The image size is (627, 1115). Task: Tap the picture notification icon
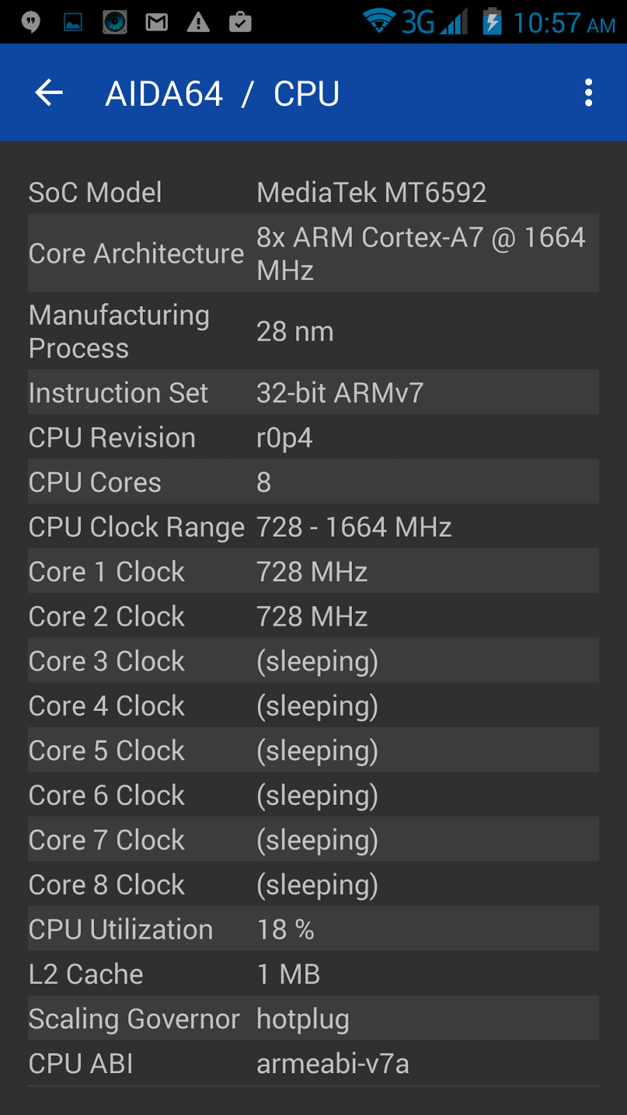(73, 22)
